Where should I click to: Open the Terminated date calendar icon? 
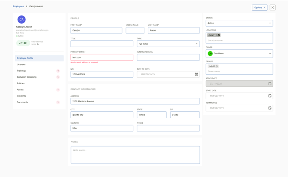[x=270, y=108]
